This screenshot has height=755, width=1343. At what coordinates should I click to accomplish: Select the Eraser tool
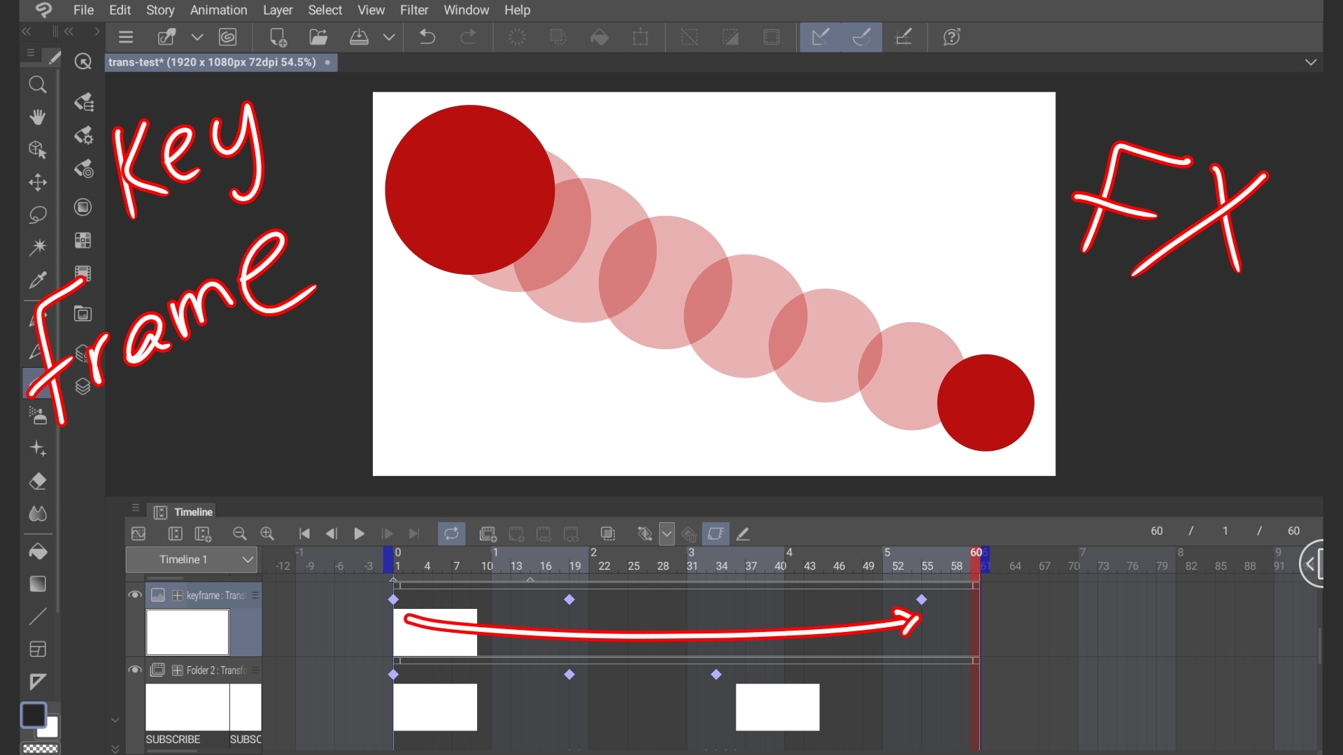click(x=38, y=481)
